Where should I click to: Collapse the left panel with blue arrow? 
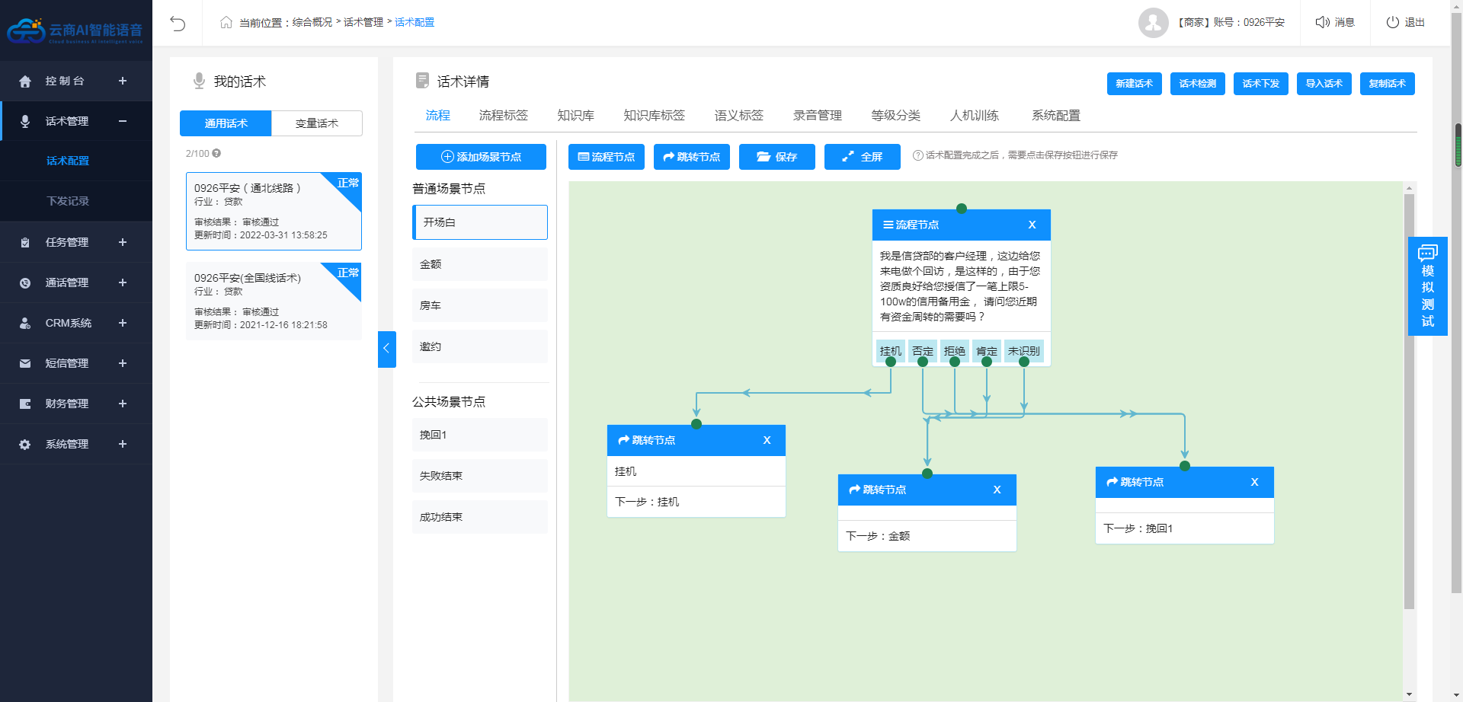(x=386, y=349)
